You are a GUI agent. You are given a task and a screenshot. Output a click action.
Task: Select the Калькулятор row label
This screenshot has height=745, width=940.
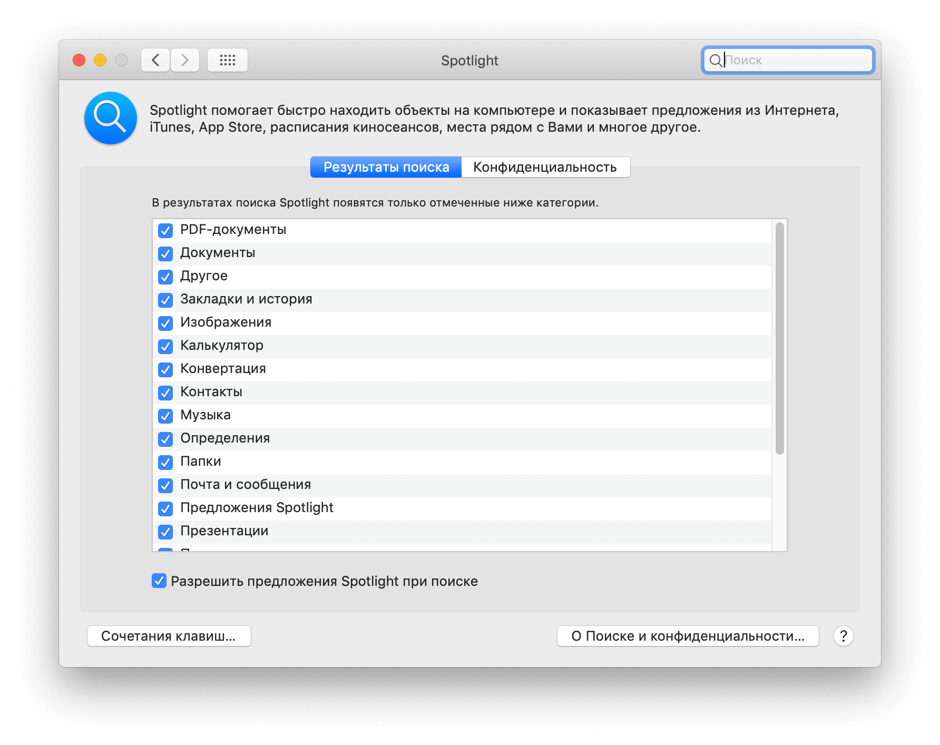222,346
